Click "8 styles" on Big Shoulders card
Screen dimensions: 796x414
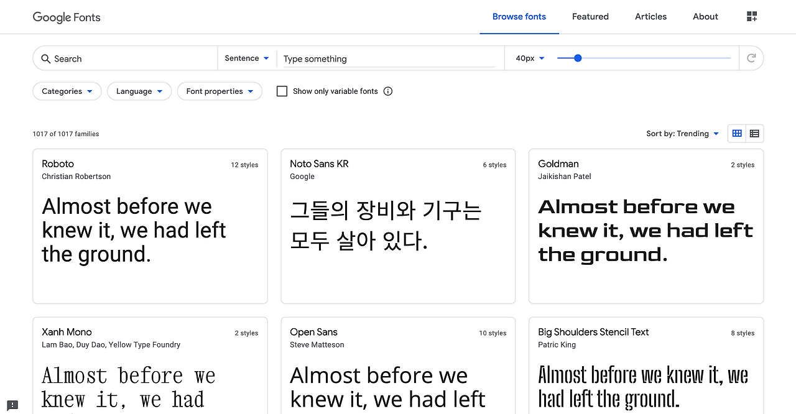pos(743,333)
